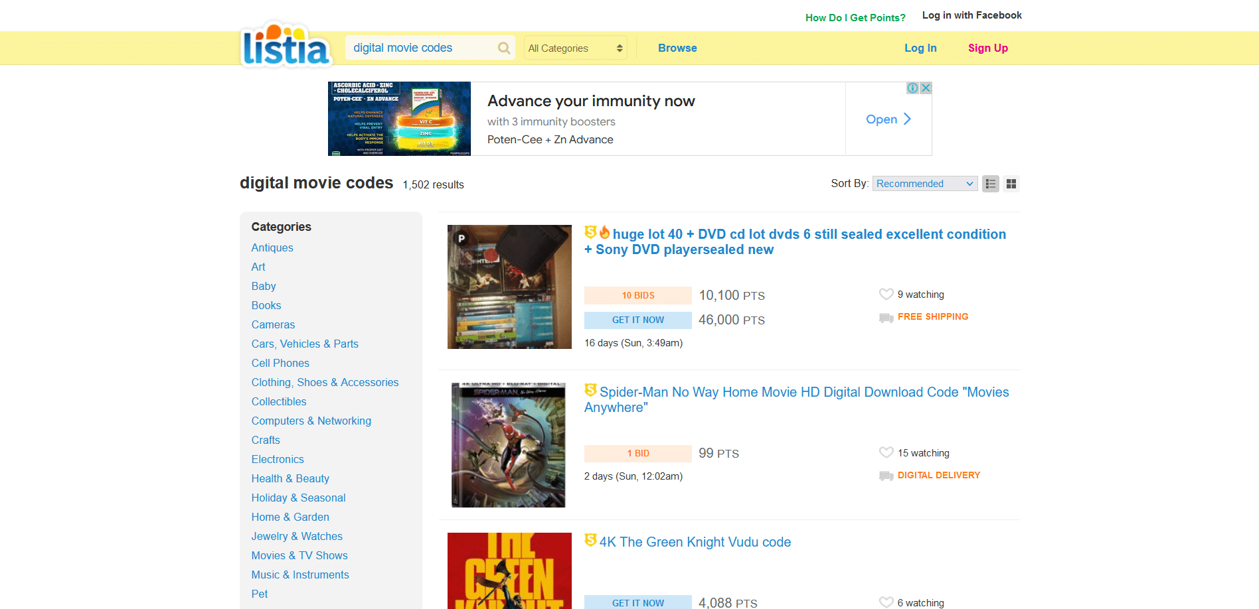Select the Crafts category
Image resolution: width=1259 pixels, height=609 pixels.
click(x=266, y=440)
